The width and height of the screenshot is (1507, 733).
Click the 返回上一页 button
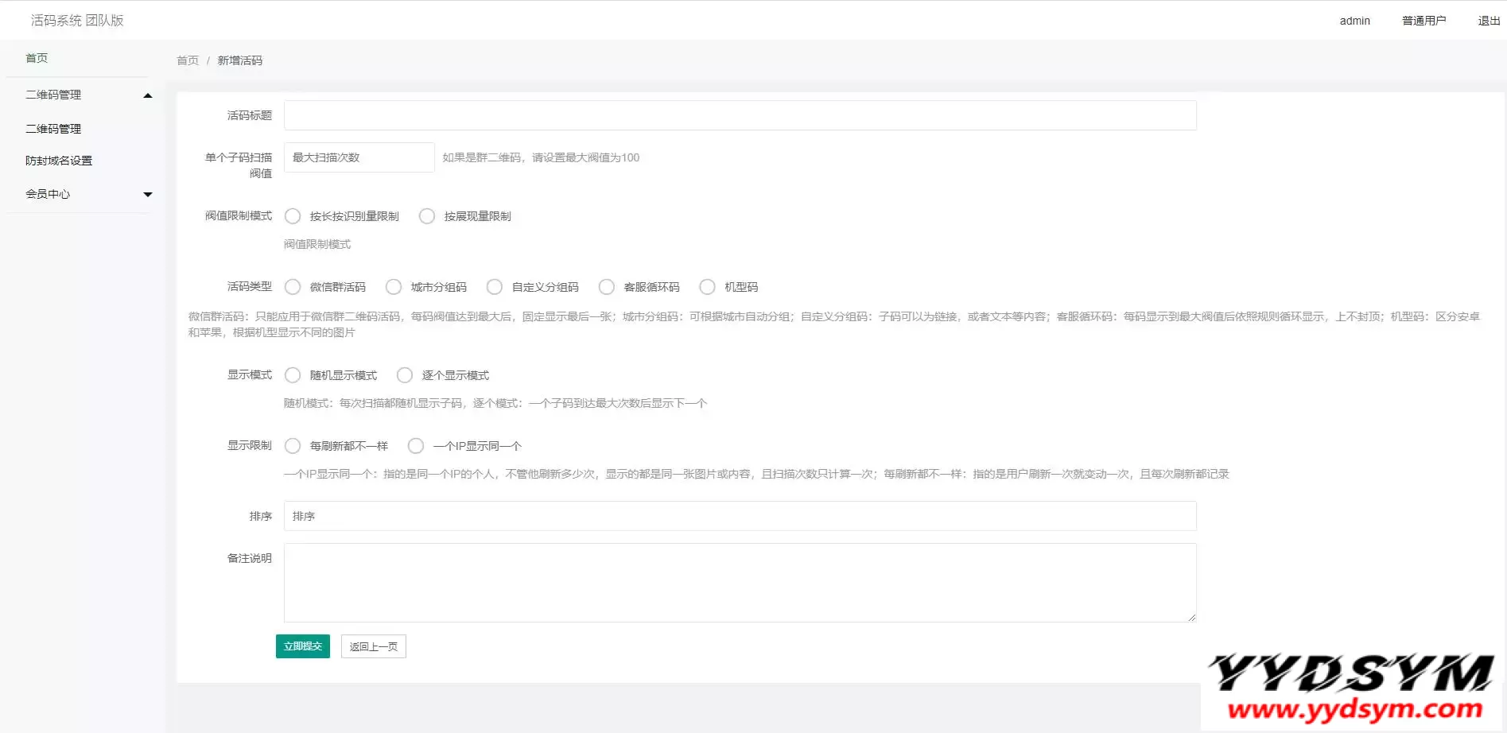coord(373,646)
